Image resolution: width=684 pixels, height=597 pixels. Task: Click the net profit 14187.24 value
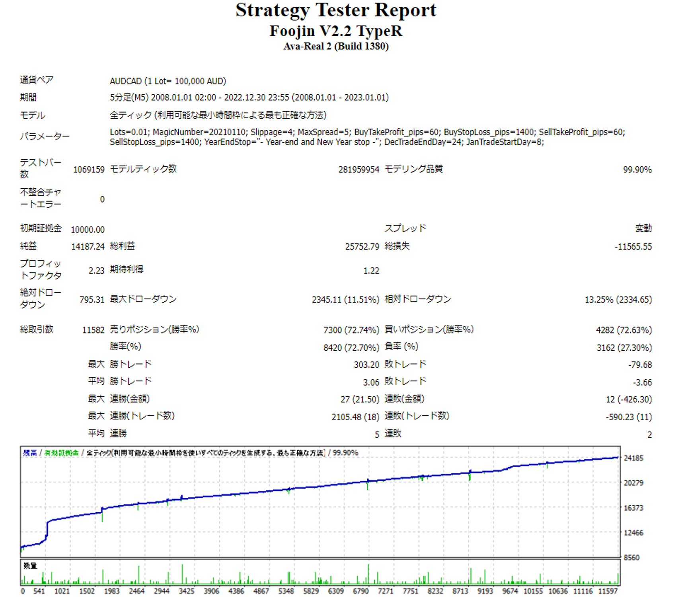(88, 247)
